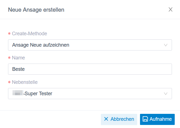Screen dimensions: 180x128
Task: Click red asterisk beside Create-Methode
Action: tap(9, 34)
